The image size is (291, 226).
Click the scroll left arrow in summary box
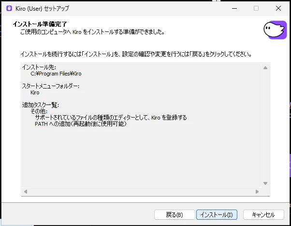click(x=26, y=192)
